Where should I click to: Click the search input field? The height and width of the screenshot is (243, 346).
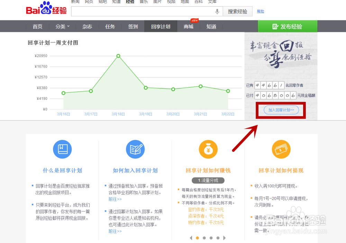[142, 11]
